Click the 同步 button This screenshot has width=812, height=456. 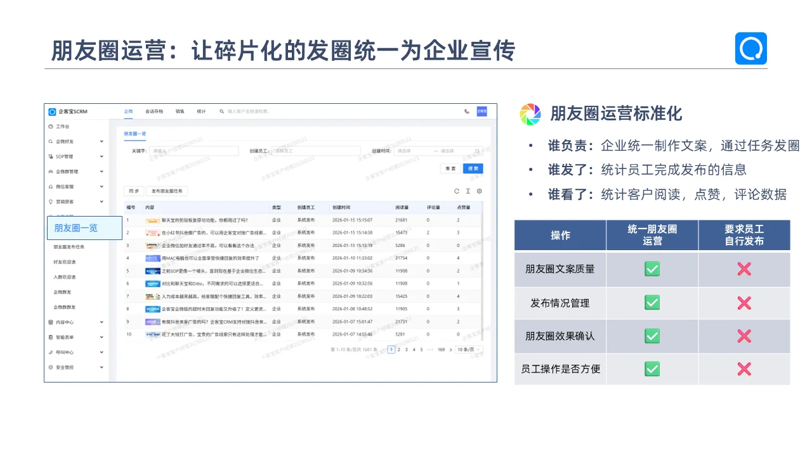tap(133, 191)
